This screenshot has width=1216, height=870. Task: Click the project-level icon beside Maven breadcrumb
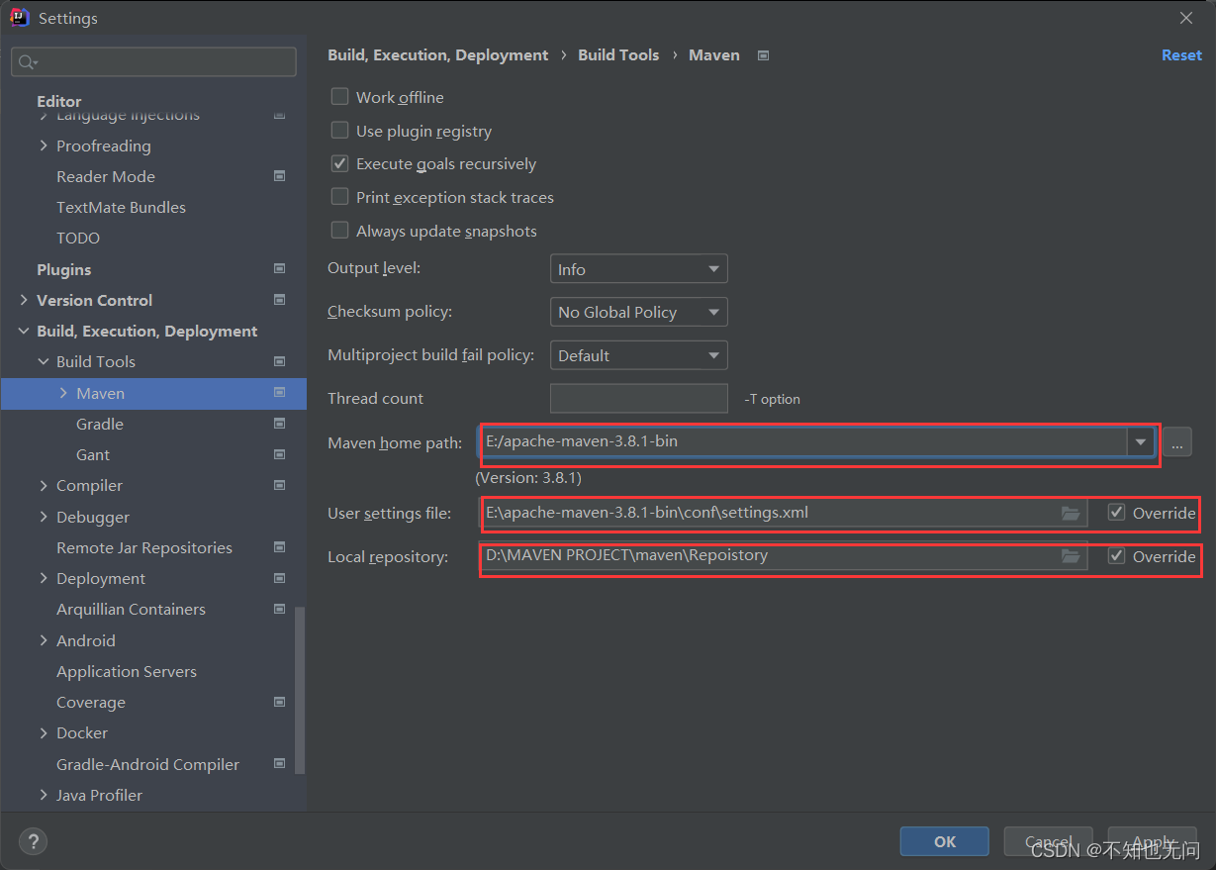click(x=763, y=55)
